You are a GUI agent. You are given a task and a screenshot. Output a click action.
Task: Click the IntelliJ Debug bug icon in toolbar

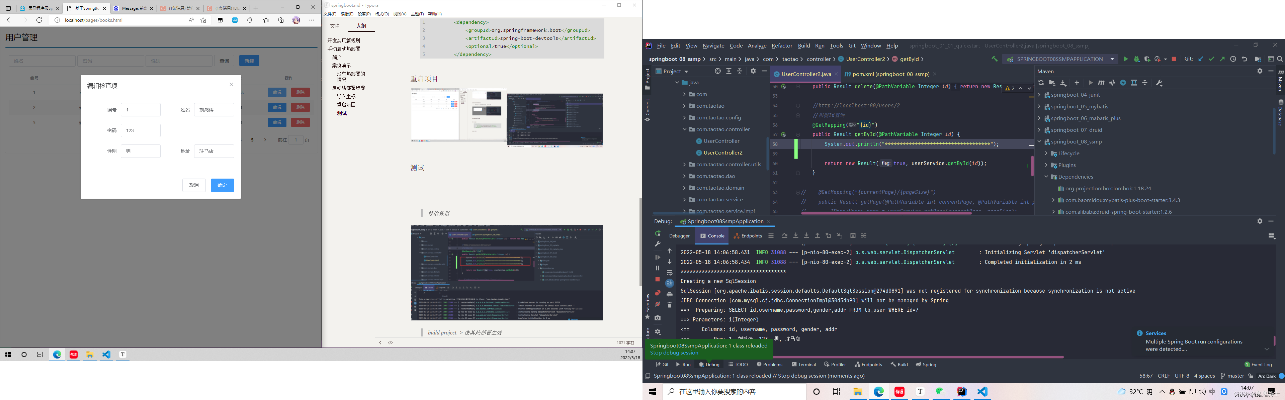tap(1136, 59)
